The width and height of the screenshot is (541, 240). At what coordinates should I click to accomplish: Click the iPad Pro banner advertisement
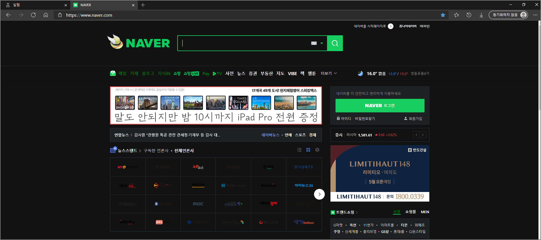coord(216,105)
